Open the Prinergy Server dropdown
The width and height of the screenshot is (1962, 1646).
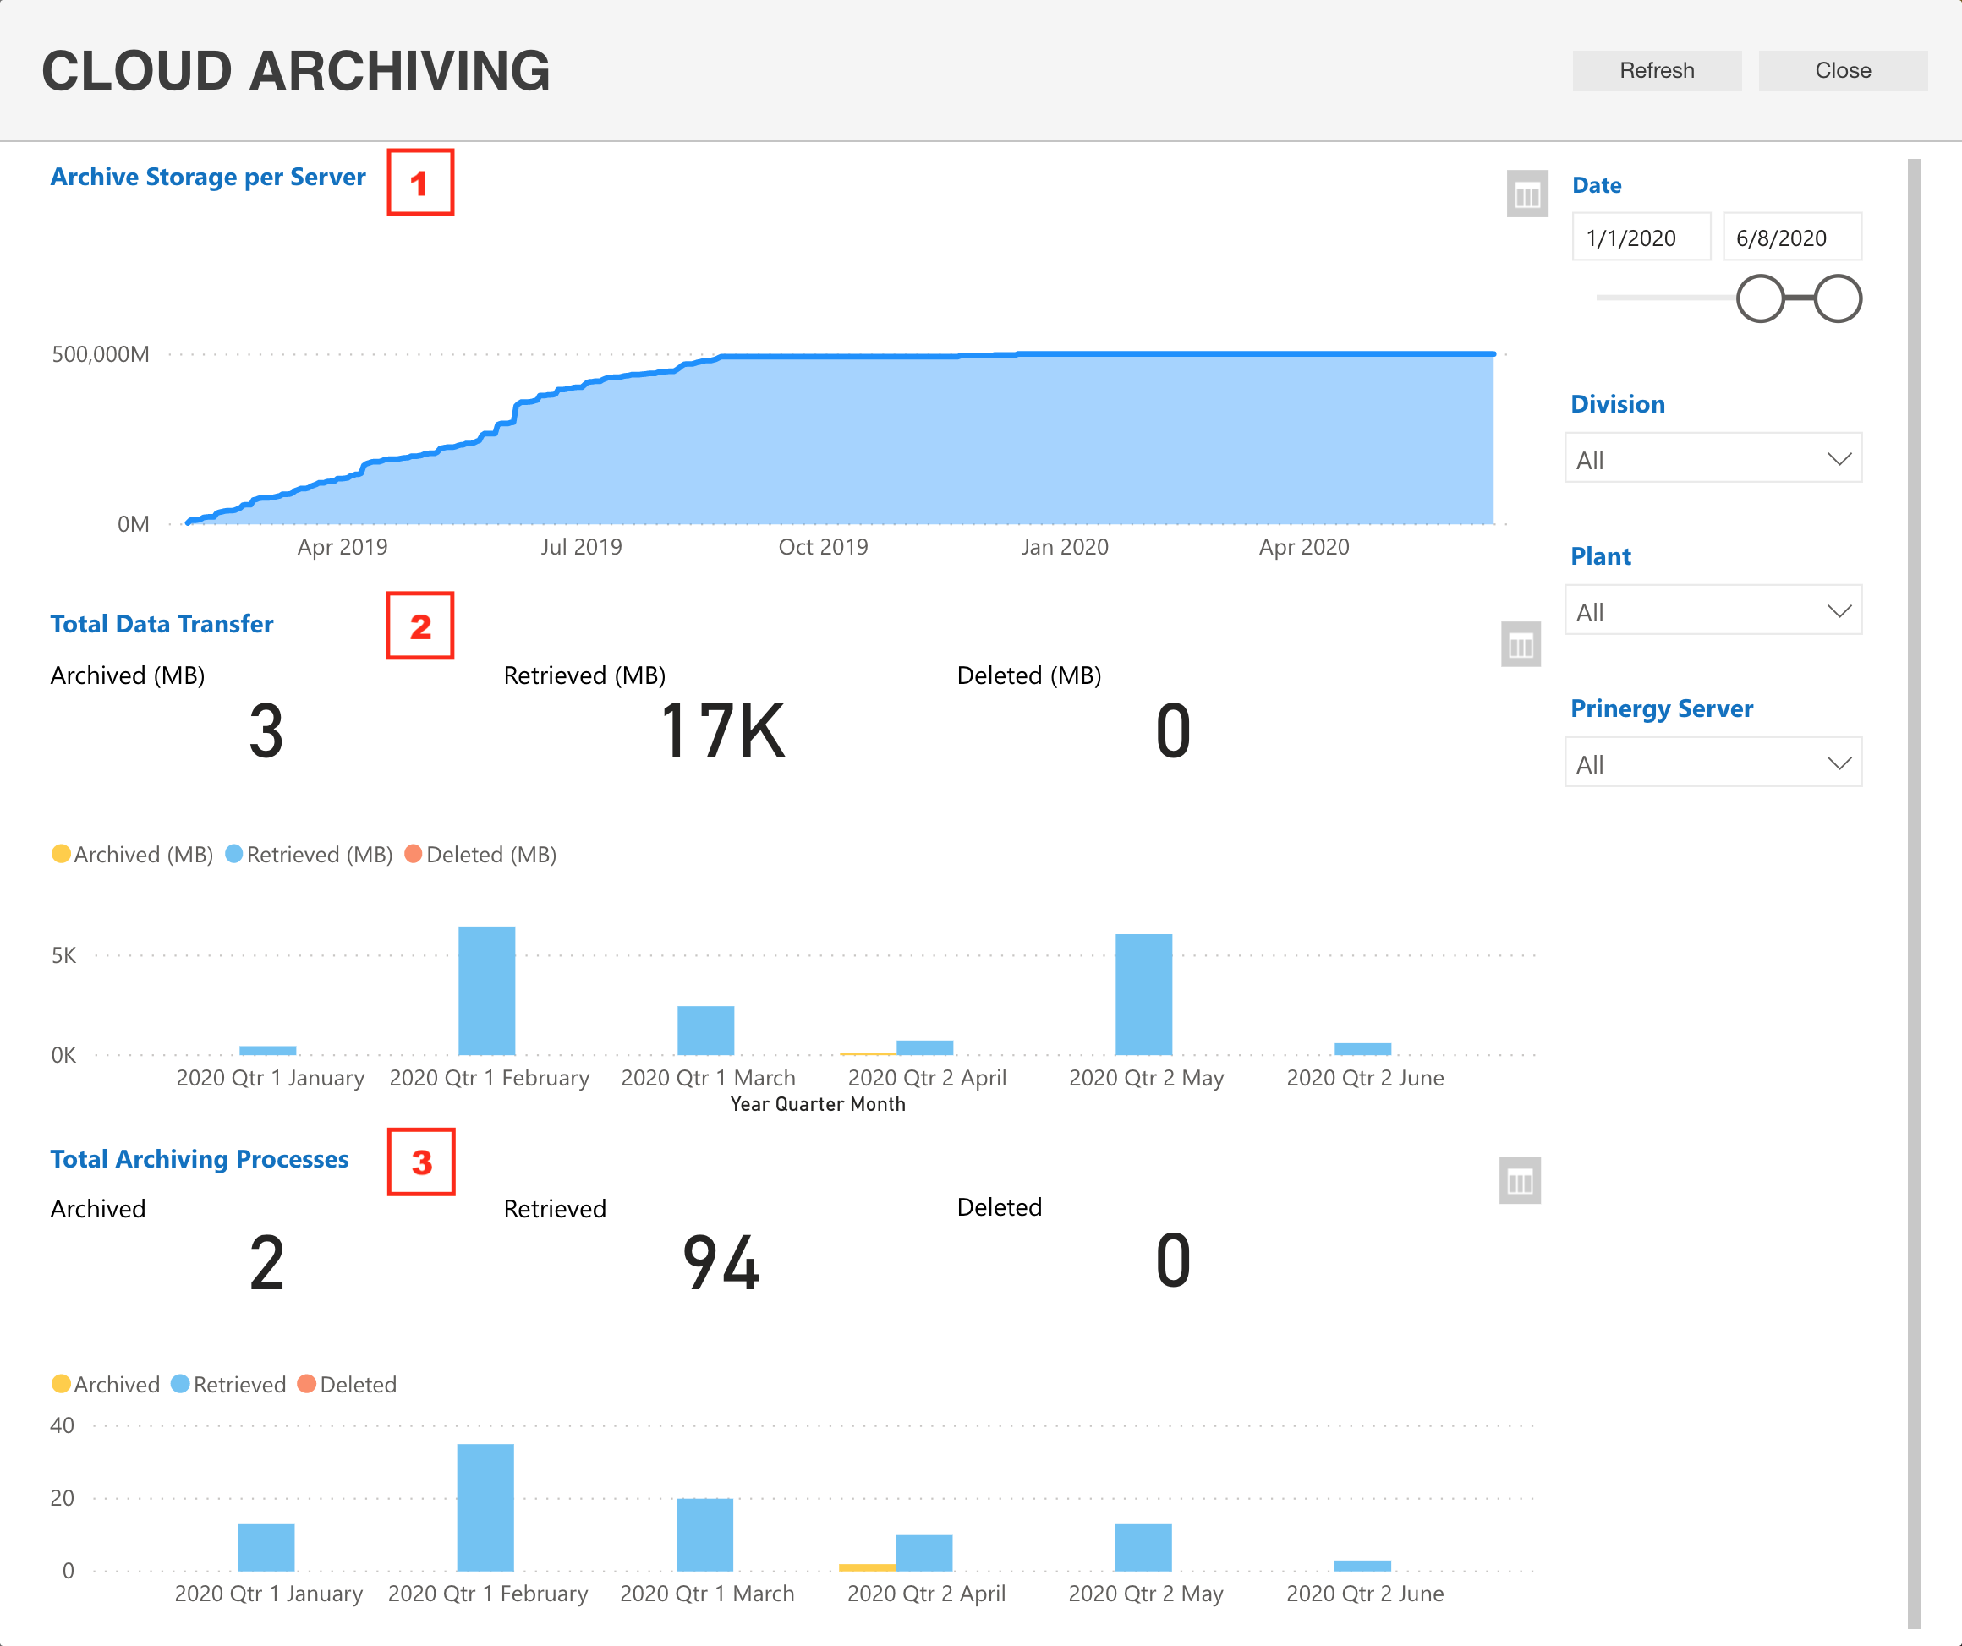point(1713,763)
